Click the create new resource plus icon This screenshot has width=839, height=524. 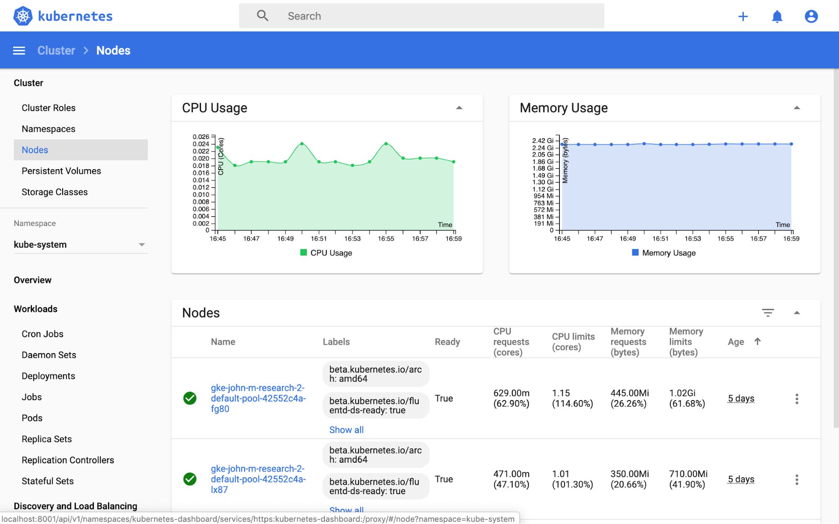tap(743, 16)
